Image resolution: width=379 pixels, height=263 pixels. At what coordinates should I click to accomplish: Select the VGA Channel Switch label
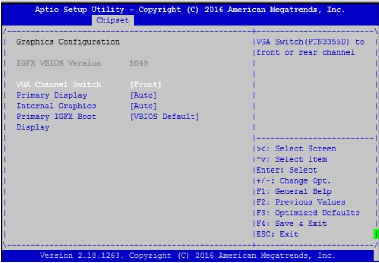pos(59,84)
